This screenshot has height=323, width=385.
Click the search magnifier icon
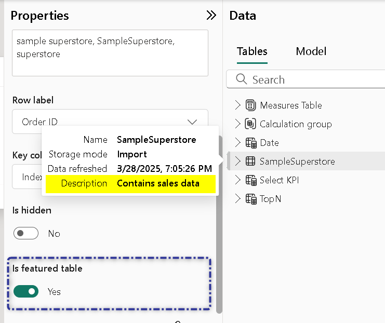pos(241,79)
